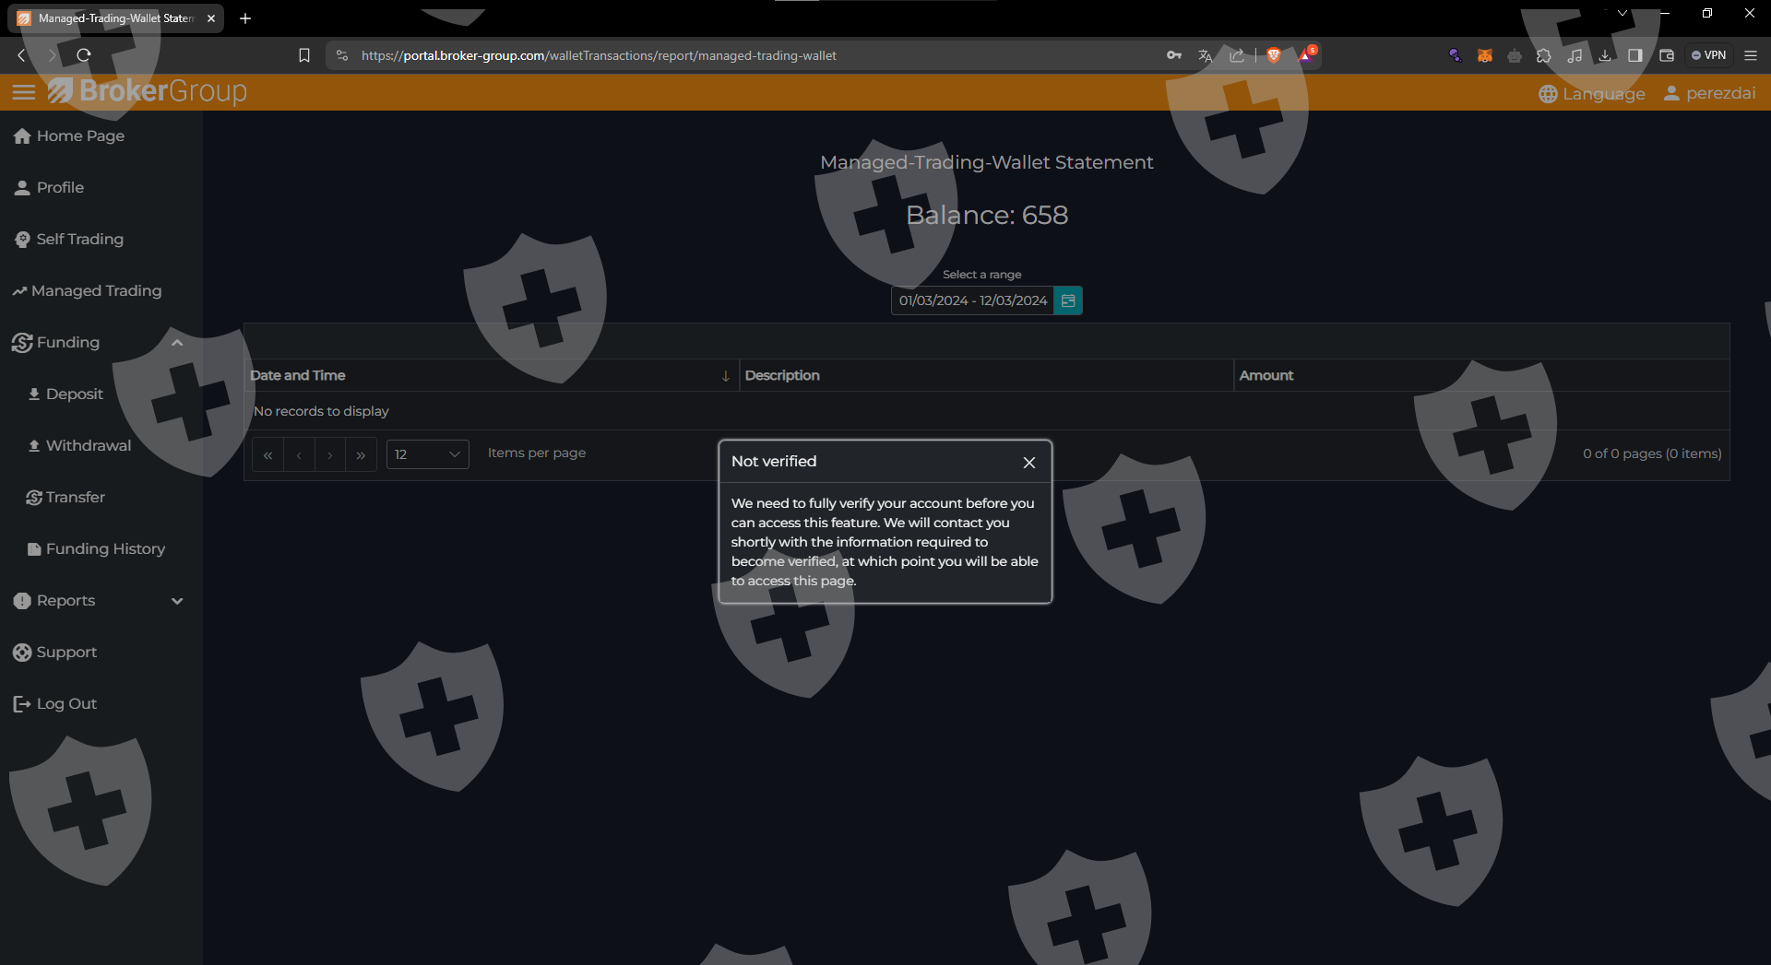Open the hamburger menu in header

(24, 92)
